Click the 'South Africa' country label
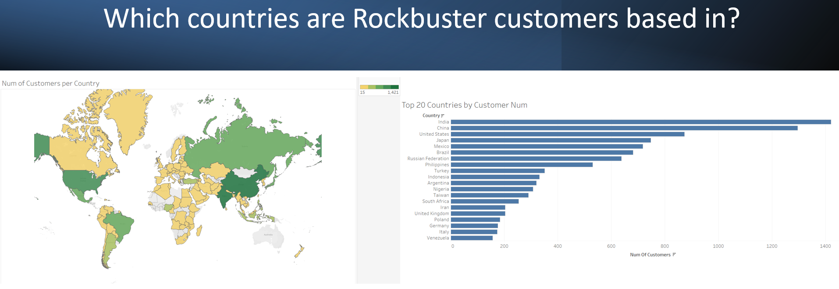Screen dimensions: 839x289 coord(436,201)
